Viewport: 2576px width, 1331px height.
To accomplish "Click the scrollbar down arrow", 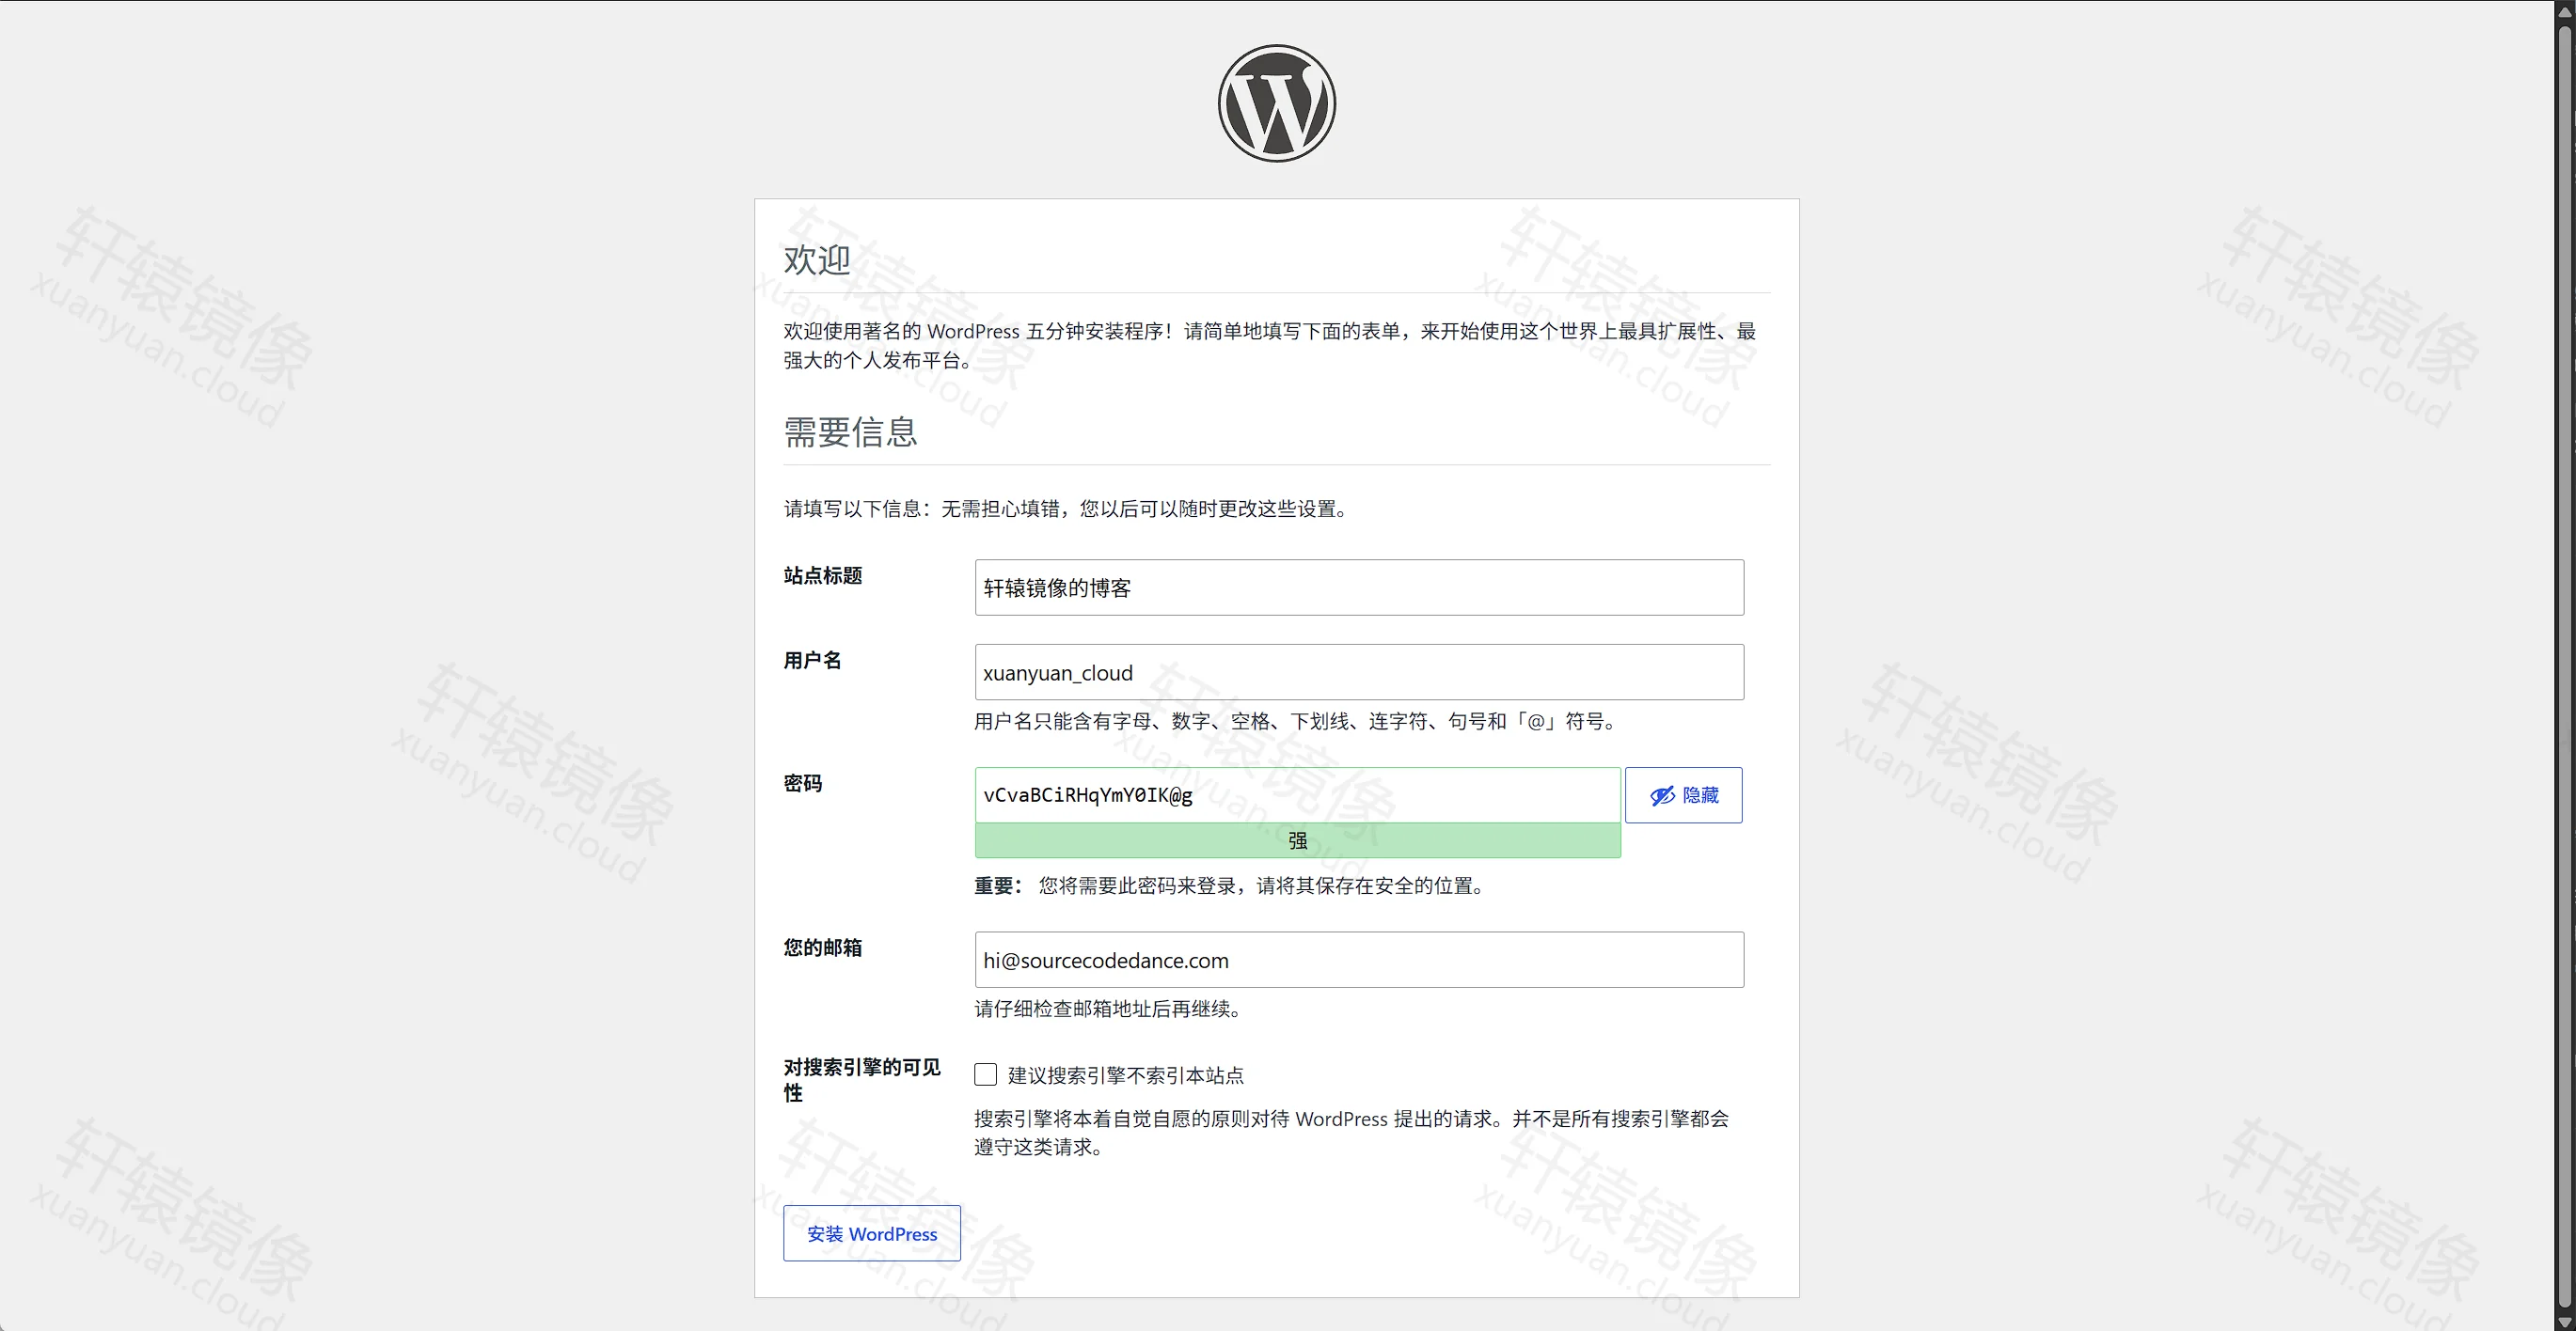I will [x=2565, y=1322].
